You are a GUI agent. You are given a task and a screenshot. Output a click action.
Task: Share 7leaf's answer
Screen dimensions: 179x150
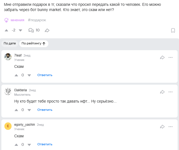(x=162, y=57)
